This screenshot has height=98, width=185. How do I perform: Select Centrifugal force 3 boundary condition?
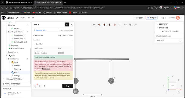20,42
